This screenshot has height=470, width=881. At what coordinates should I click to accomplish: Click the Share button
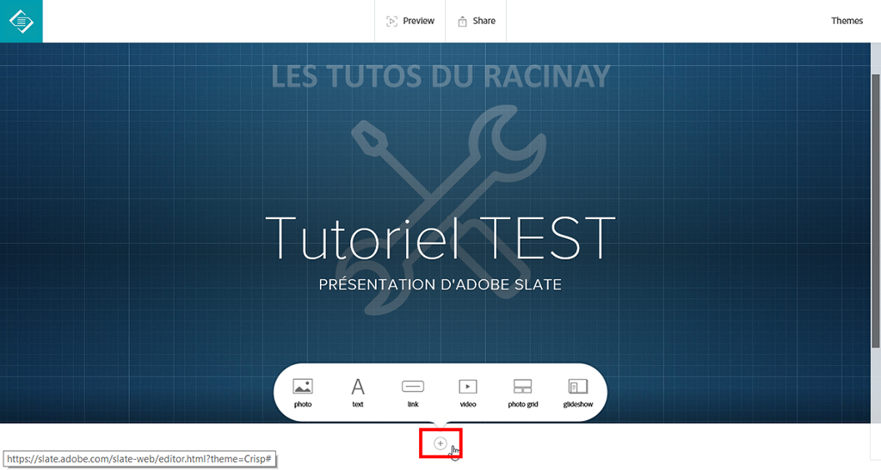coord(477,21)
